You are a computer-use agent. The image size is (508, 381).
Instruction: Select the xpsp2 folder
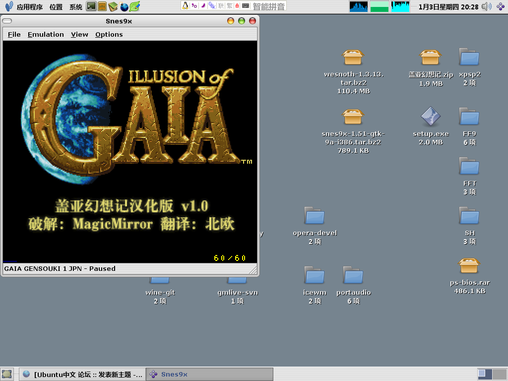click(469, 57)
